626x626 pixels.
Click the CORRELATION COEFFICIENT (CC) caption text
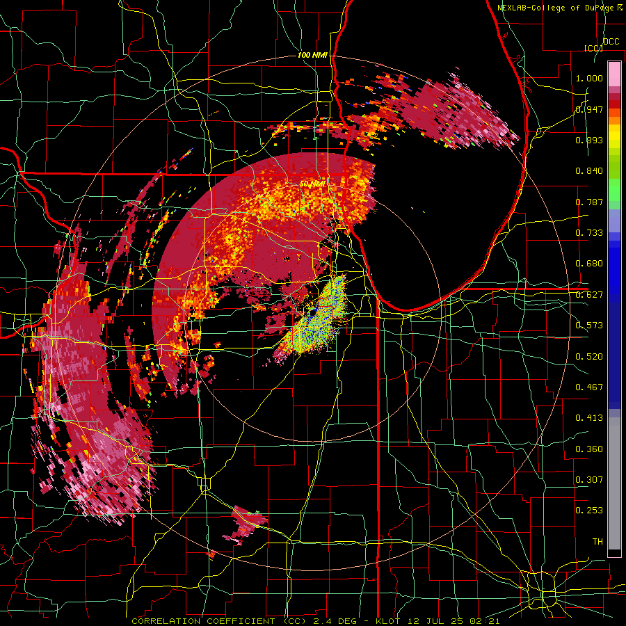[219, 621]
